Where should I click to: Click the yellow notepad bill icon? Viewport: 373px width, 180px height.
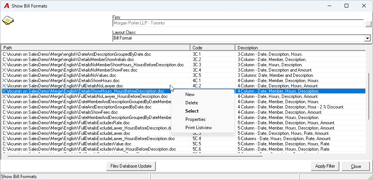(x=8, y=21)
